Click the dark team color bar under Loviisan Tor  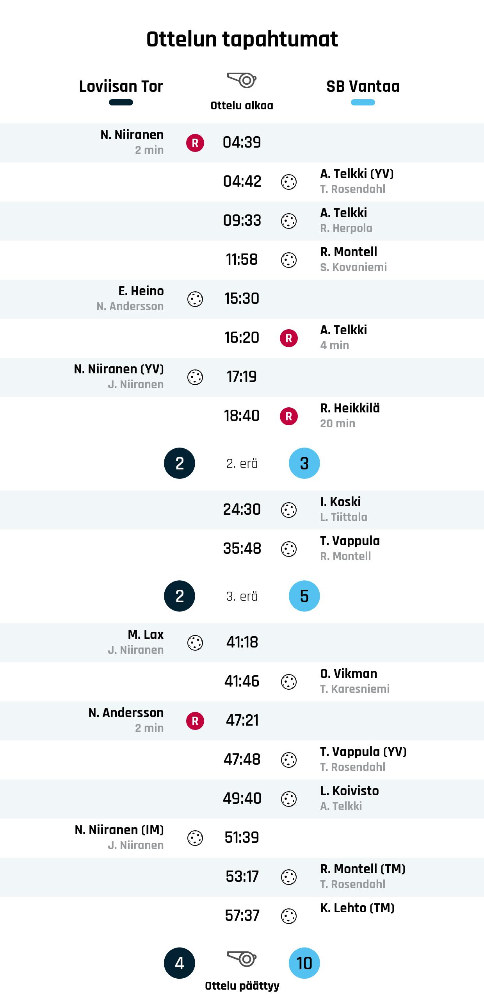pyautogui.click(x=121, y=102)
